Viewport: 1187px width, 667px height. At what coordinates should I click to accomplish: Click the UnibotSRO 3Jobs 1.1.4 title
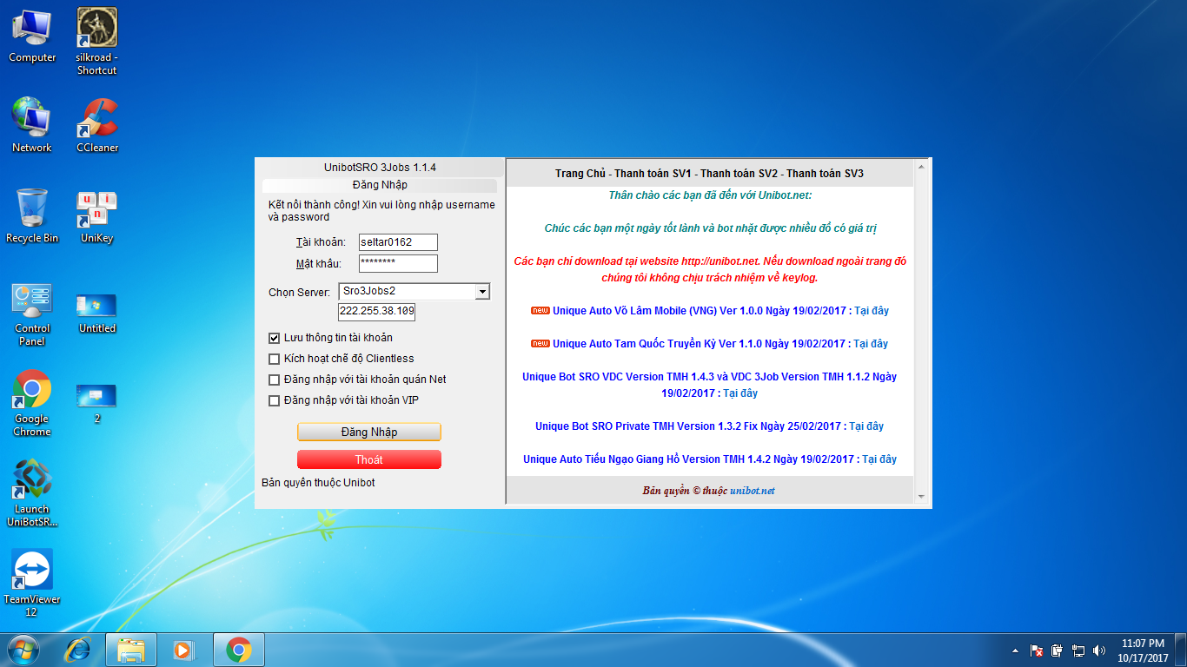380,167
